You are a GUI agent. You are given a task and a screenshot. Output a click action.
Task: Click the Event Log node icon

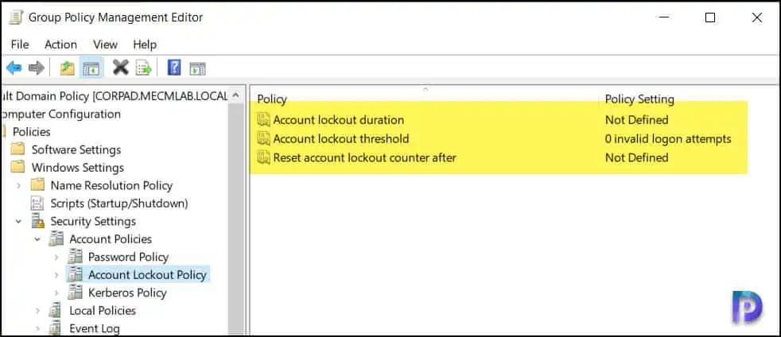click(56, 328)
